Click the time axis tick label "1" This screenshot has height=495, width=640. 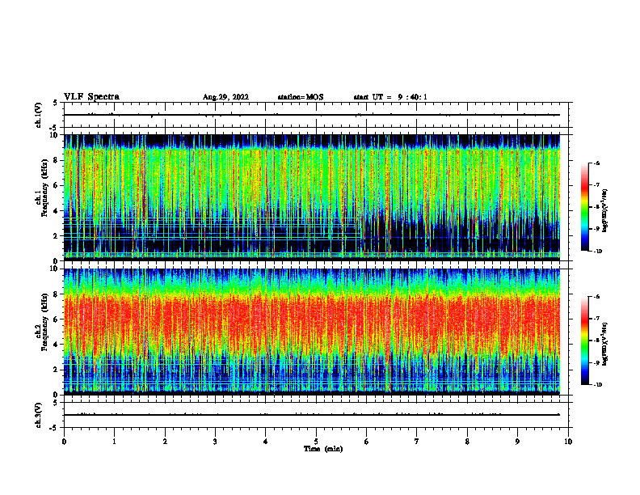coord(115,442)
